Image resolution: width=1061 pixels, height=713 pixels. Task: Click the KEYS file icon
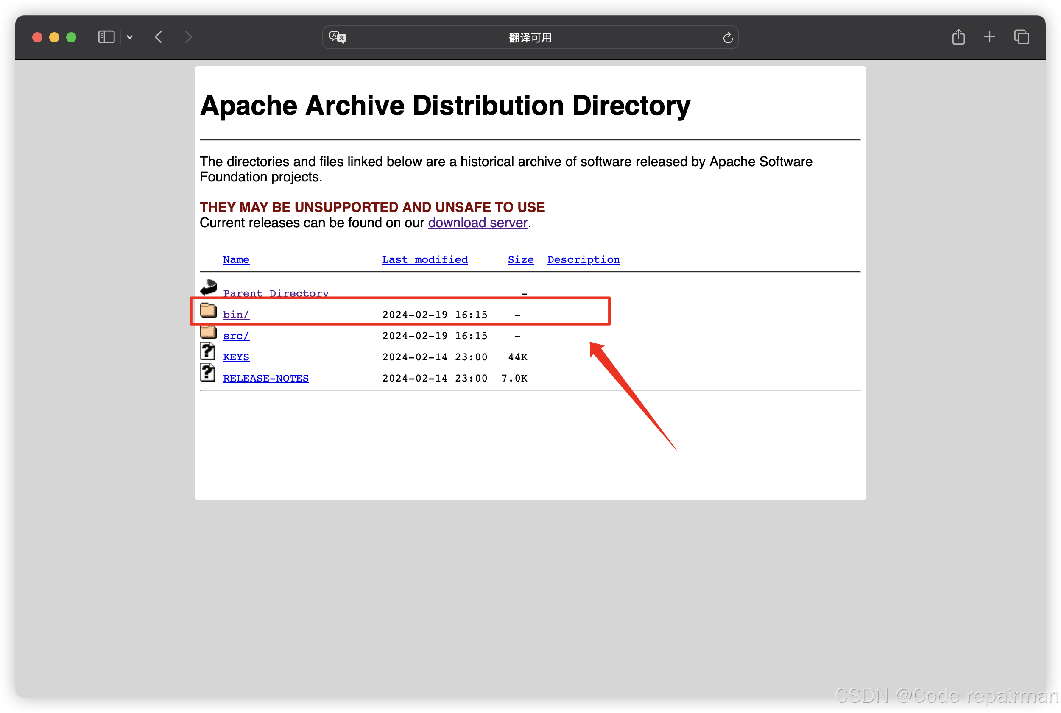click(x=208, y=352)
